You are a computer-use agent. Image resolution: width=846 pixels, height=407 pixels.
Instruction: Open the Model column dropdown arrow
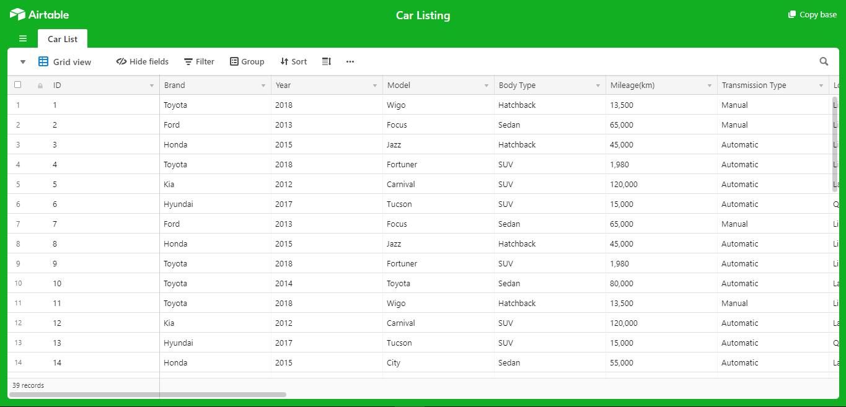tap(487, 85)
